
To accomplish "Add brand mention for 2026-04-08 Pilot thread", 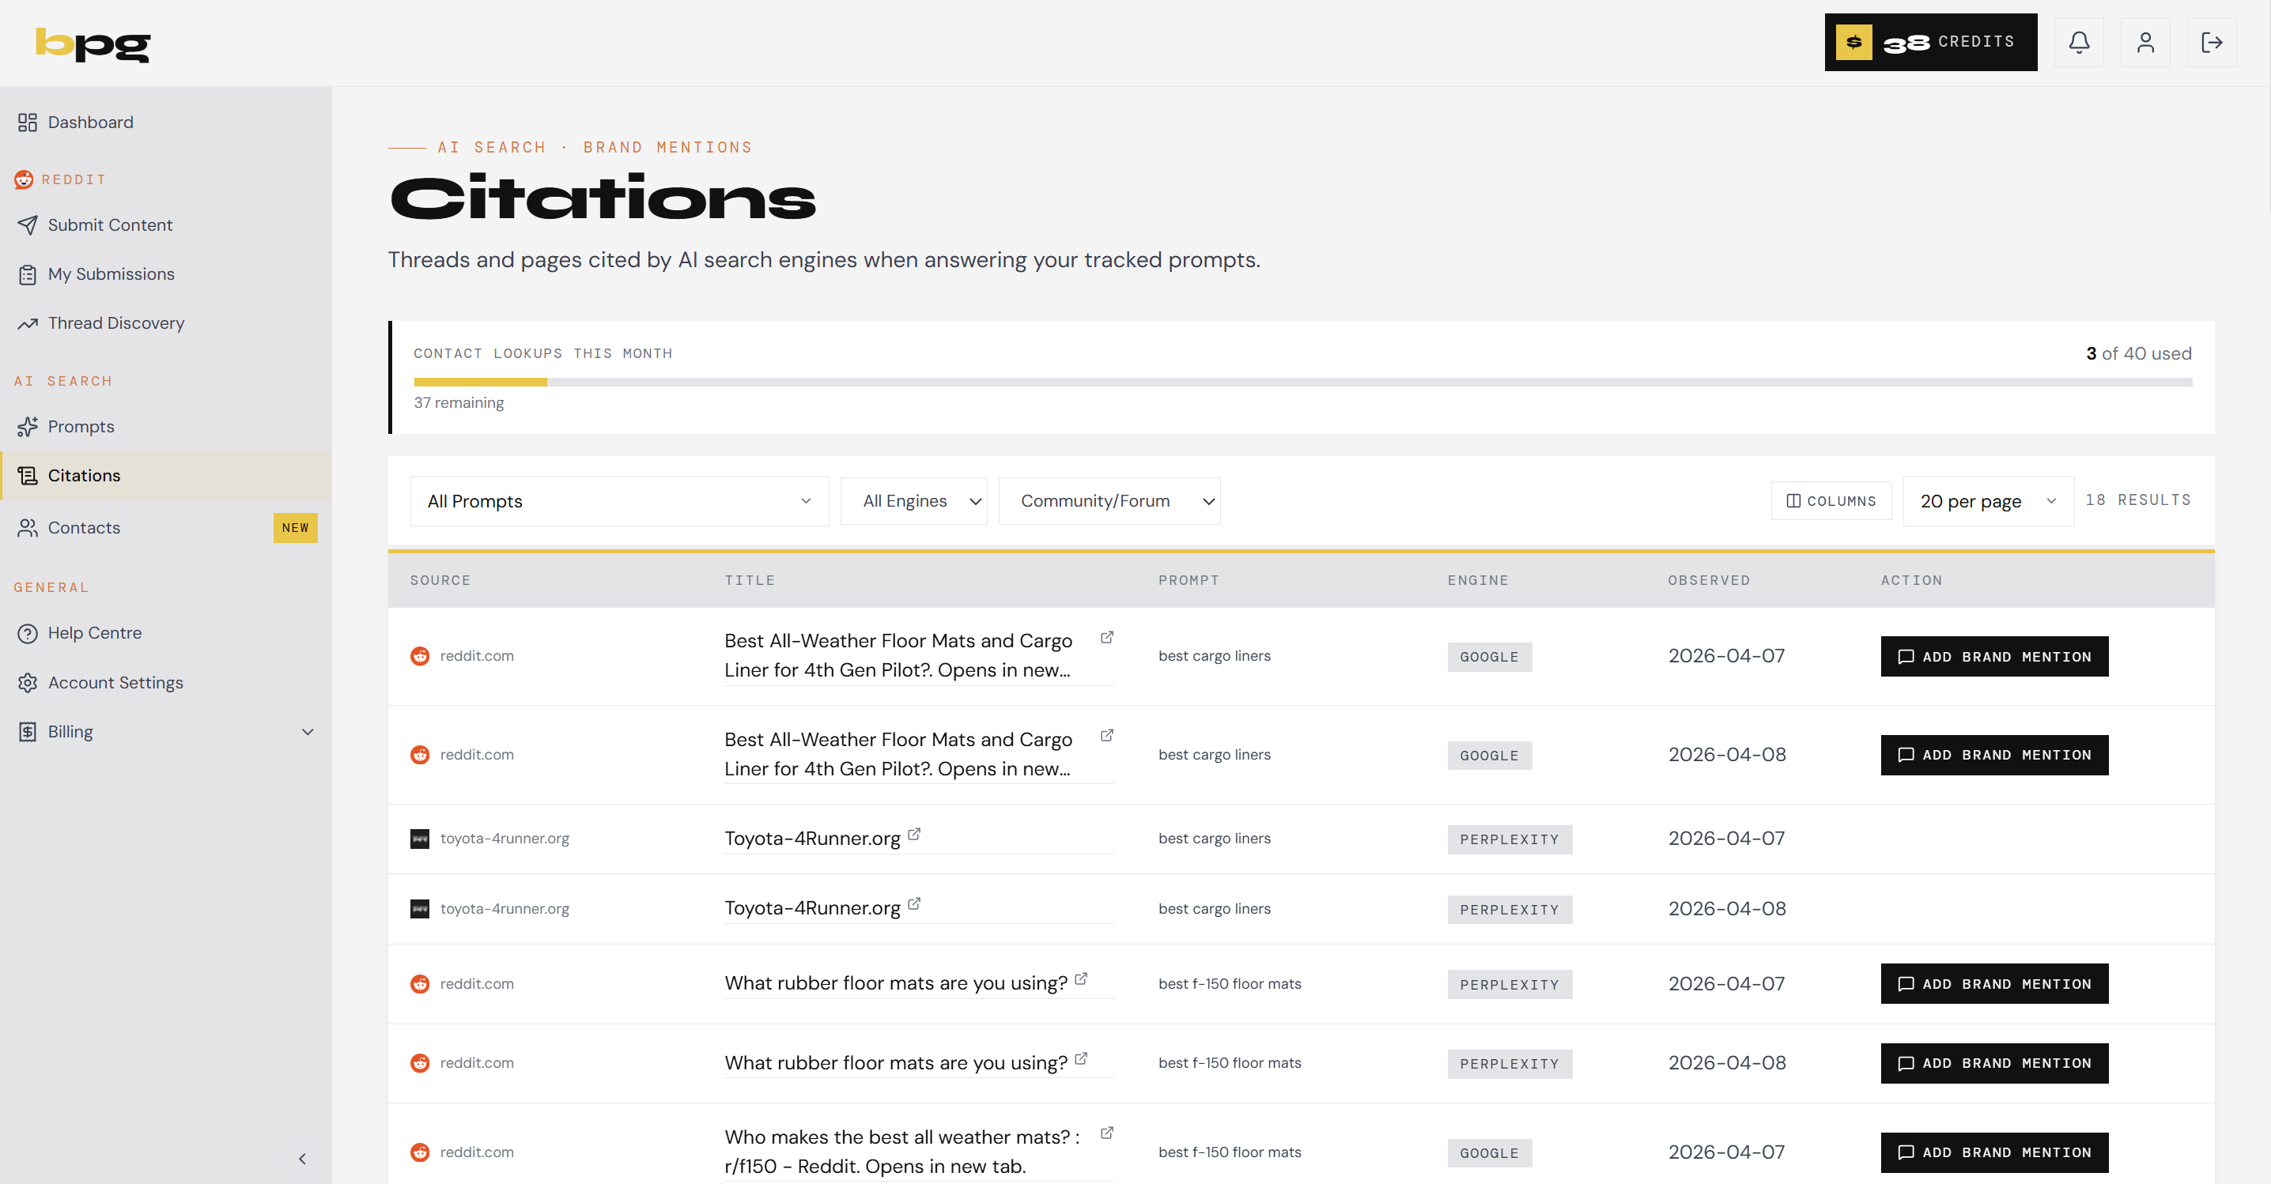I will coord(1994,756).
